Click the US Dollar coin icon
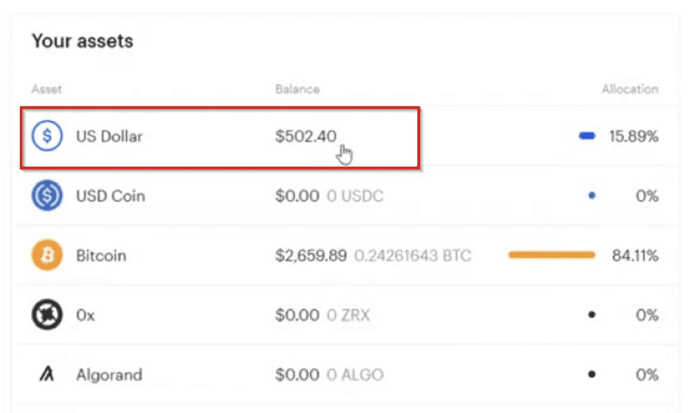Image resolution: width=690 pixels, height=413 pixels. [x=46, y=136]
